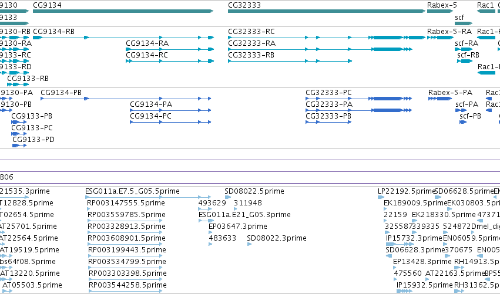Viewport: 500px width, 294px height.
Task: Open EST ESG011a.E7.5_G05.5prime label
Action: (132, 191)
